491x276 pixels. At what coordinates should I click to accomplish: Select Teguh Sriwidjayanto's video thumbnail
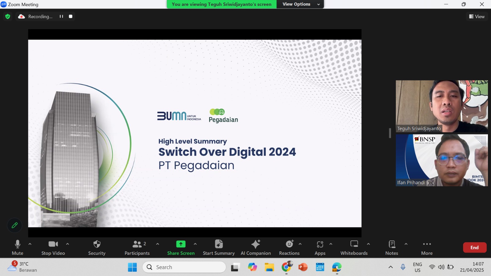click(442, 106)
